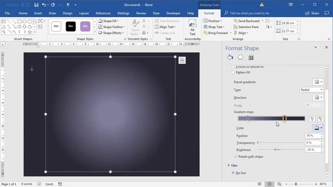The height and width of the screenshot is (187, 333).
Task: Click the Brightness slider handle
Action: tap(275, 150)
